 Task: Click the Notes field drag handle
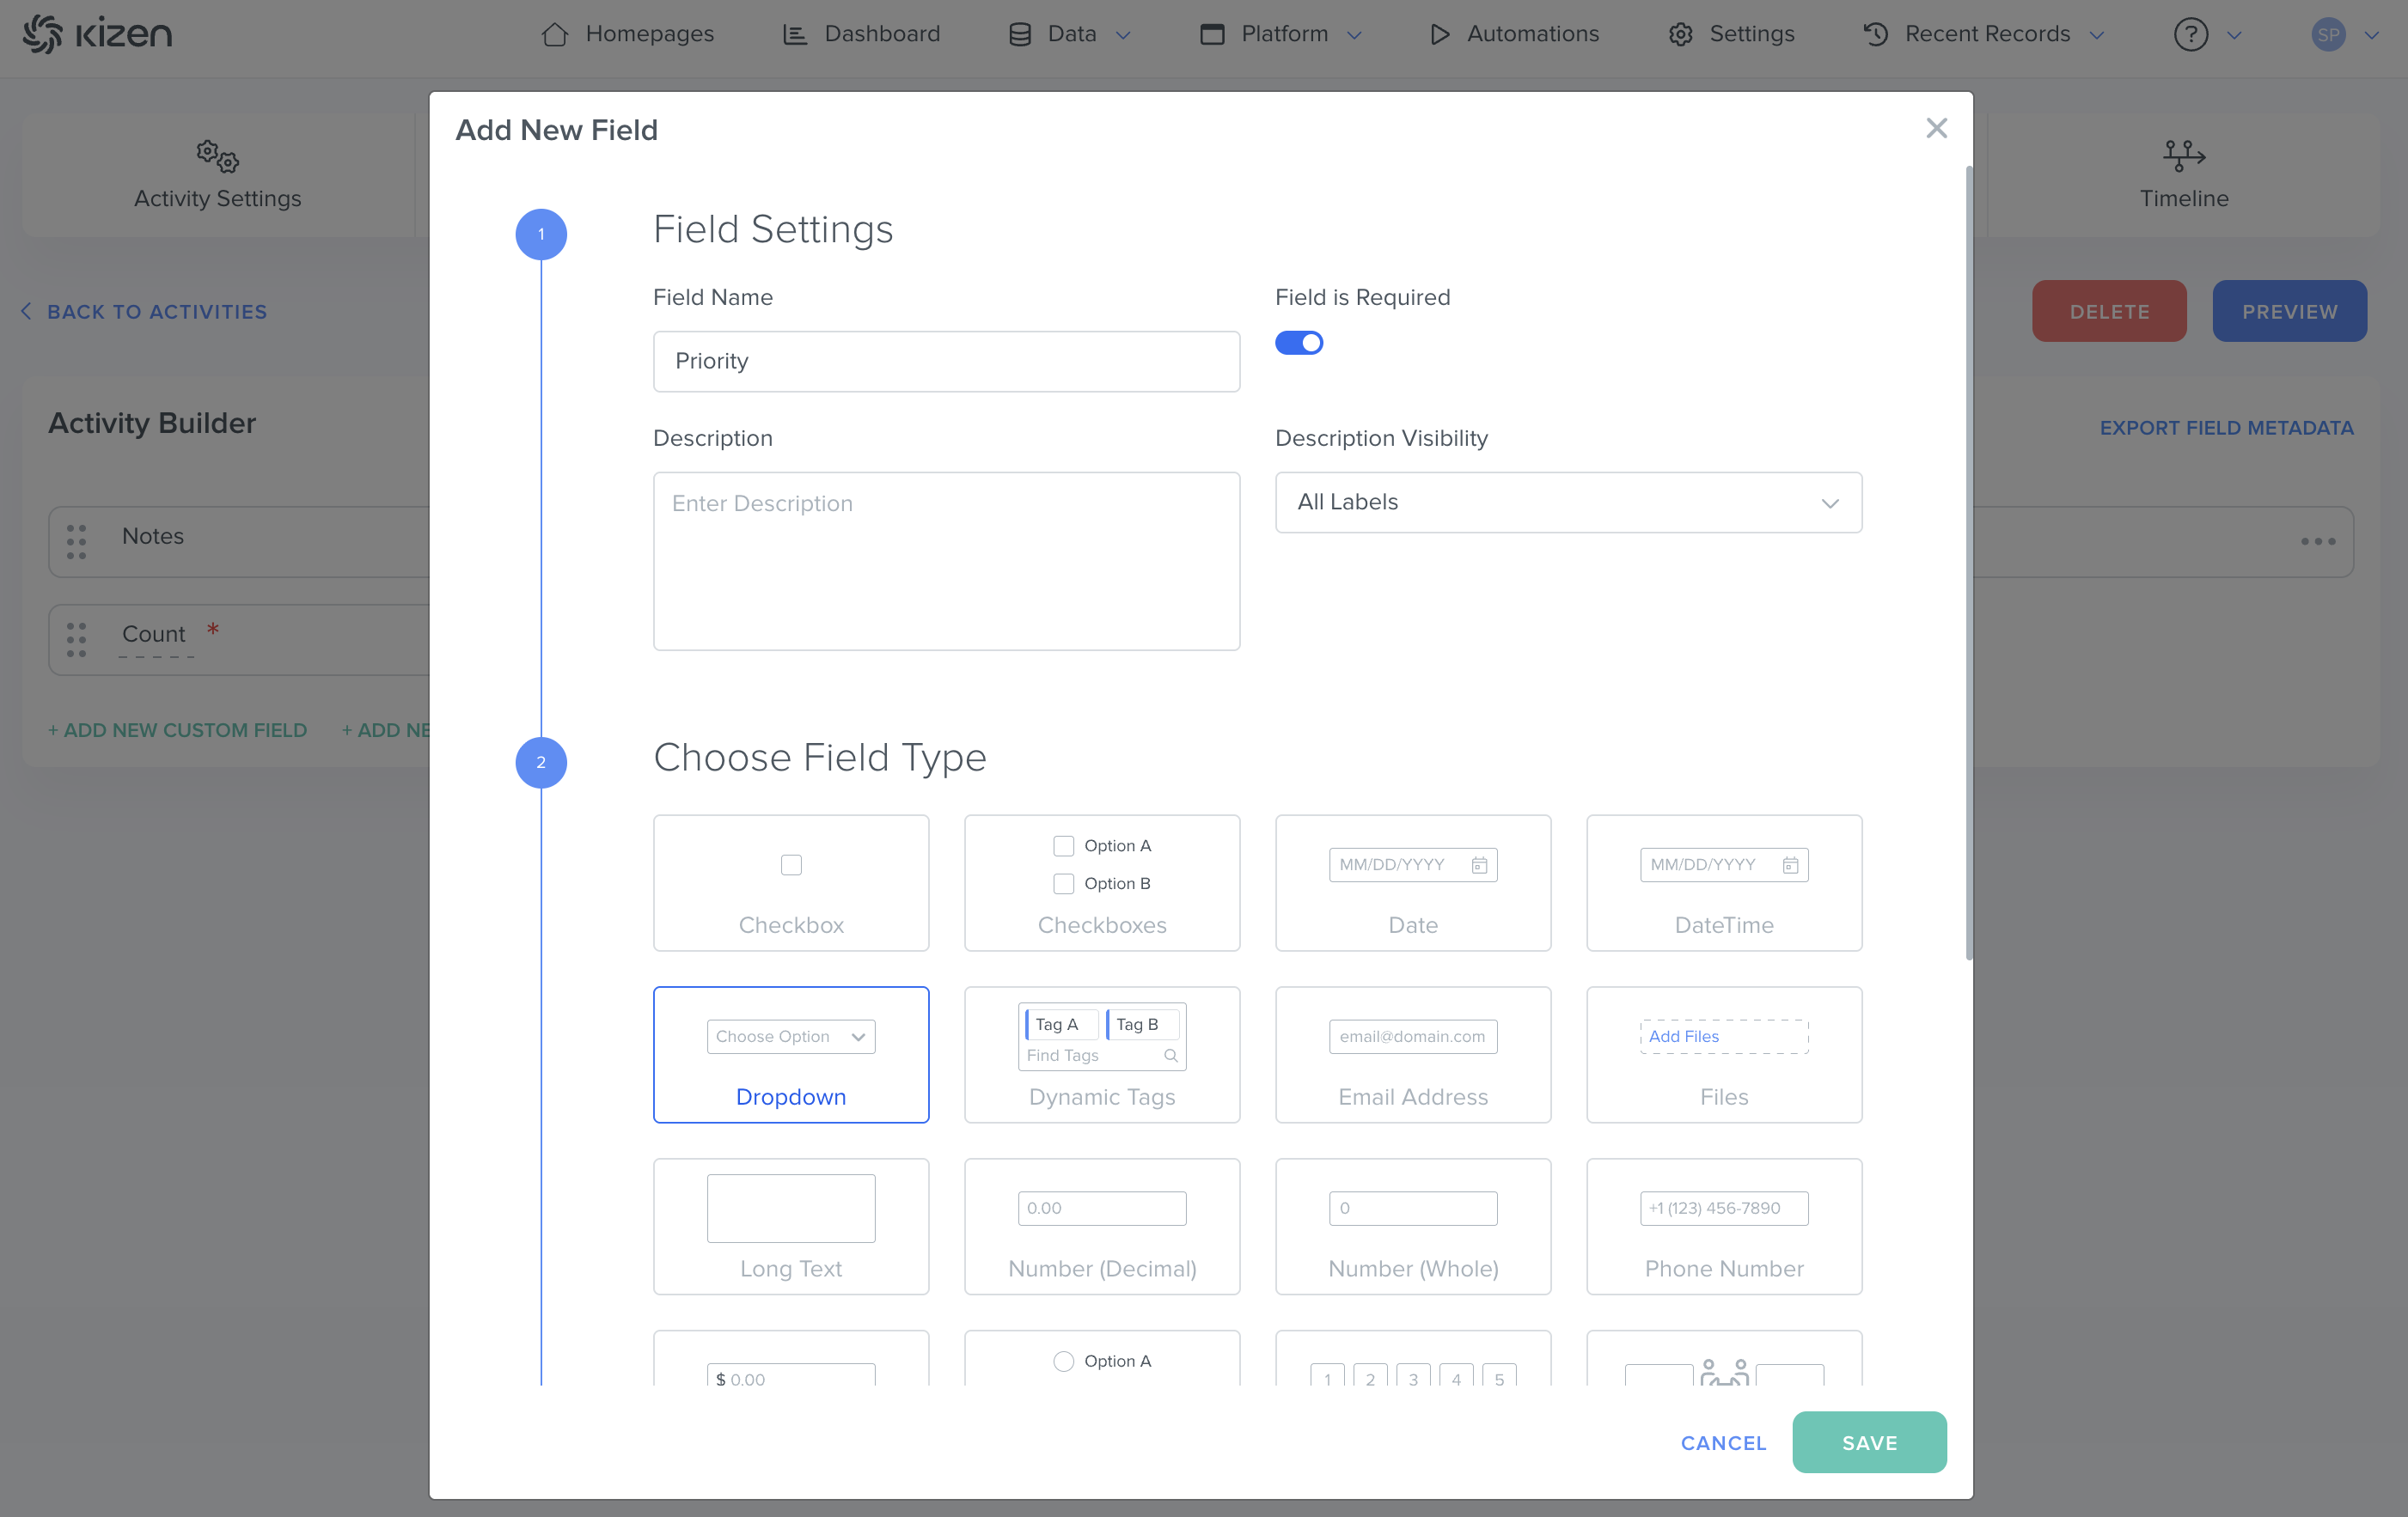(77, 542)
